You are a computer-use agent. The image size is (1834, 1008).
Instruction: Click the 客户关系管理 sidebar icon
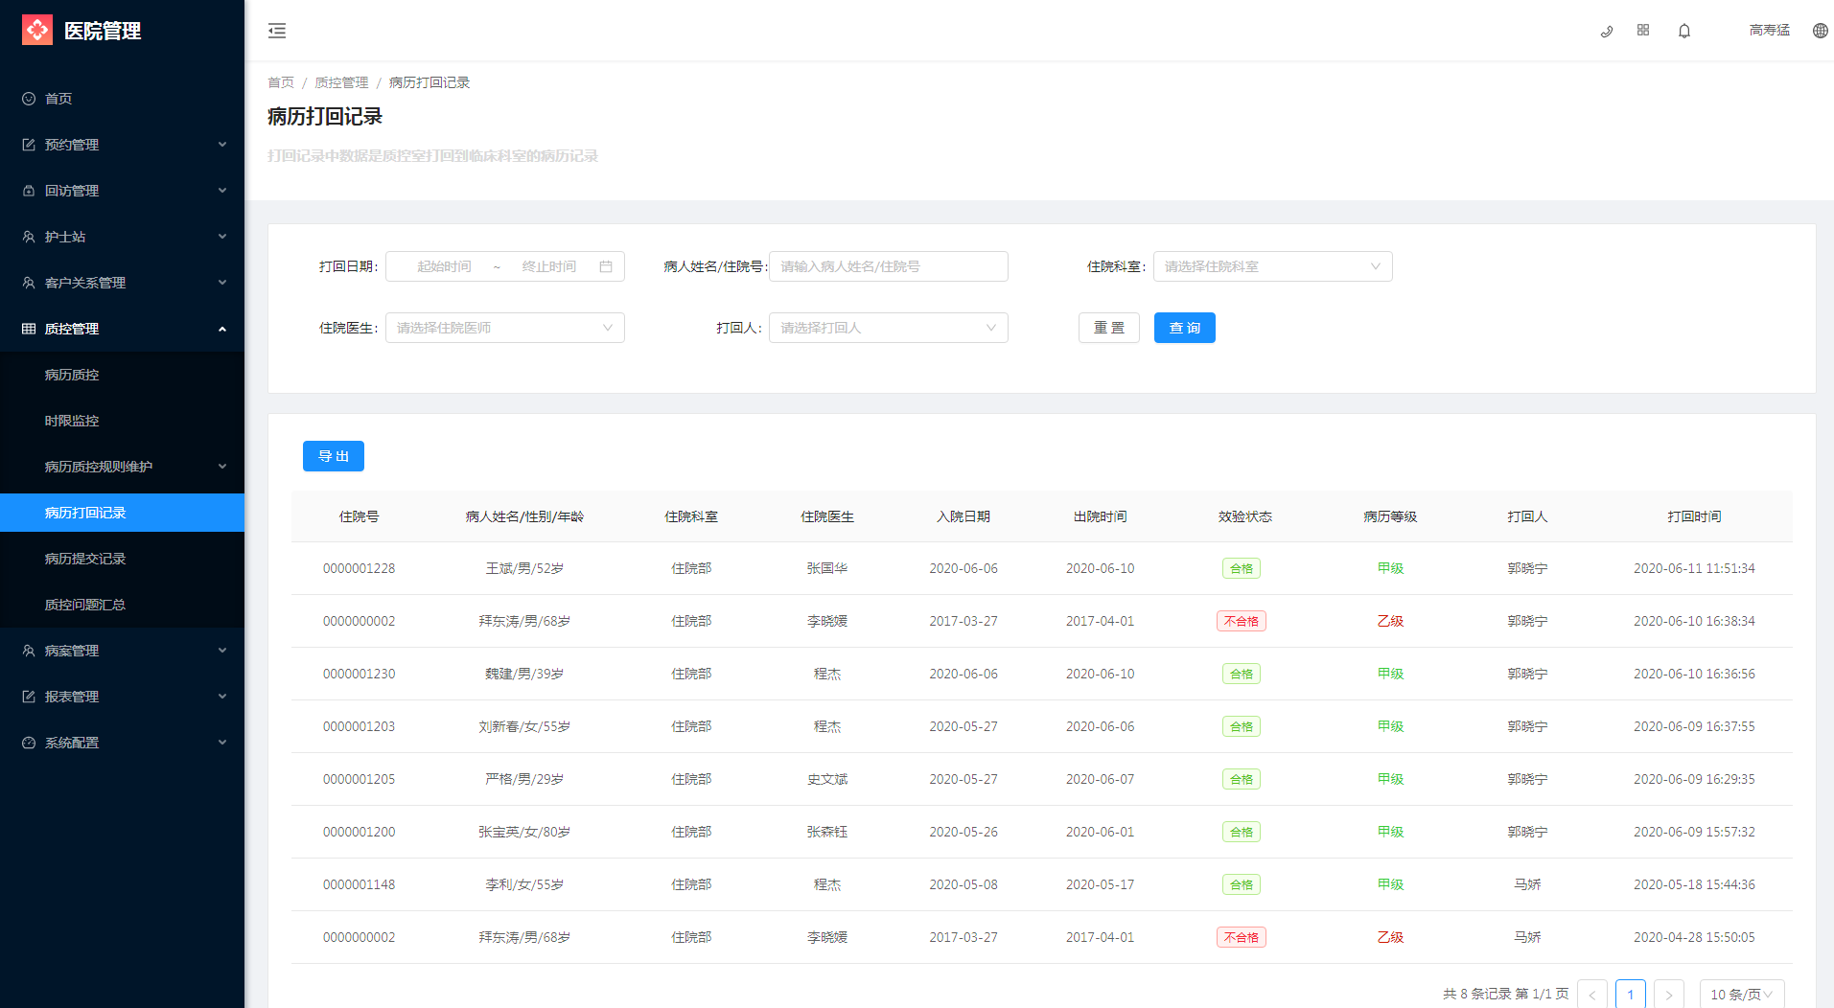(29, 283)
